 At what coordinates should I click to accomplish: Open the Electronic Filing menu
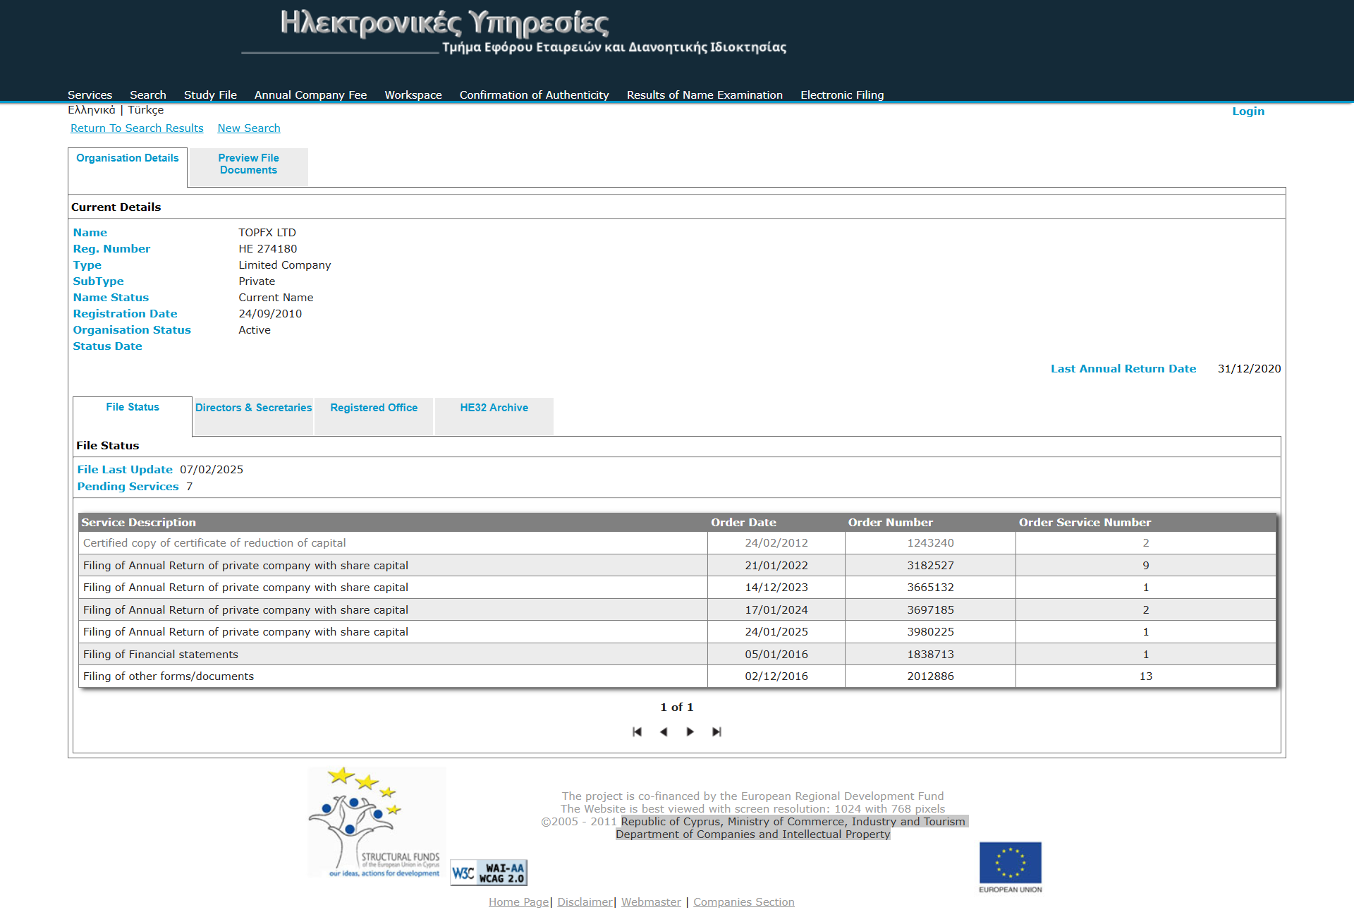[x=842, y=95]
